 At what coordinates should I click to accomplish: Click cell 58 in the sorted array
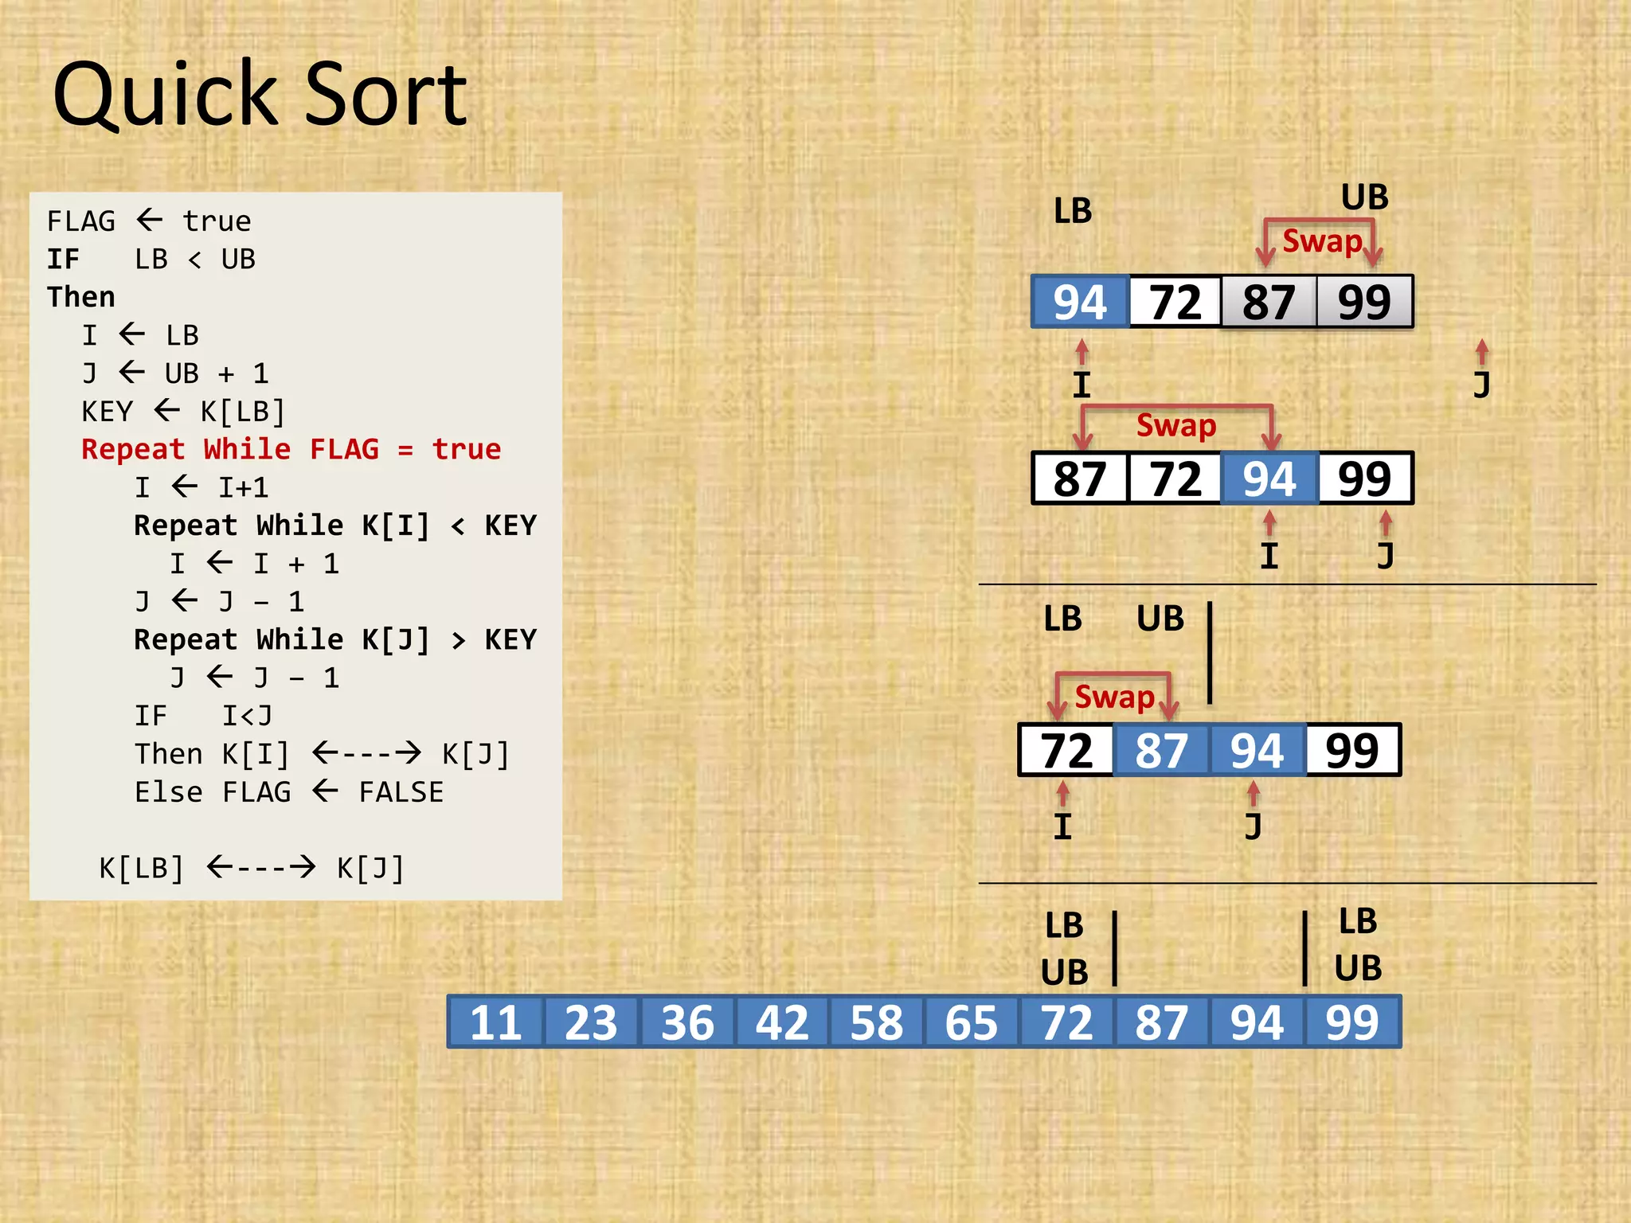pyautogui.click(x=876, y=1022)
